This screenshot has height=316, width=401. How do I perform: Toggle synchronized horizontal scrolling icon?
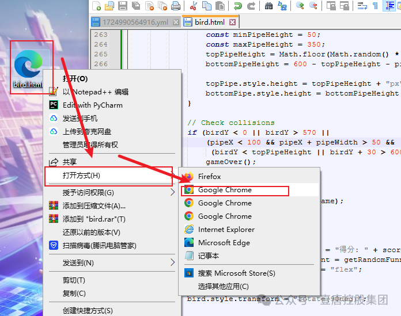[x=344, y=5]
